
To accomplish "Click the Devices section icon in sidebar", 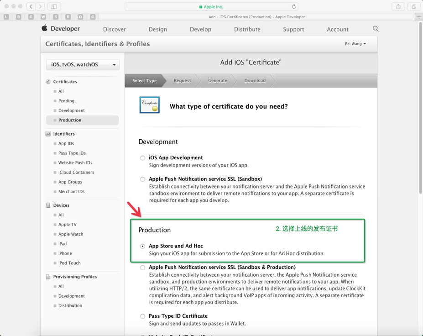I will (48, 205).
